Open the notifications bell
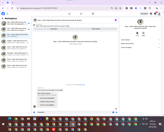The image size is (164, 132). (155, 13)
